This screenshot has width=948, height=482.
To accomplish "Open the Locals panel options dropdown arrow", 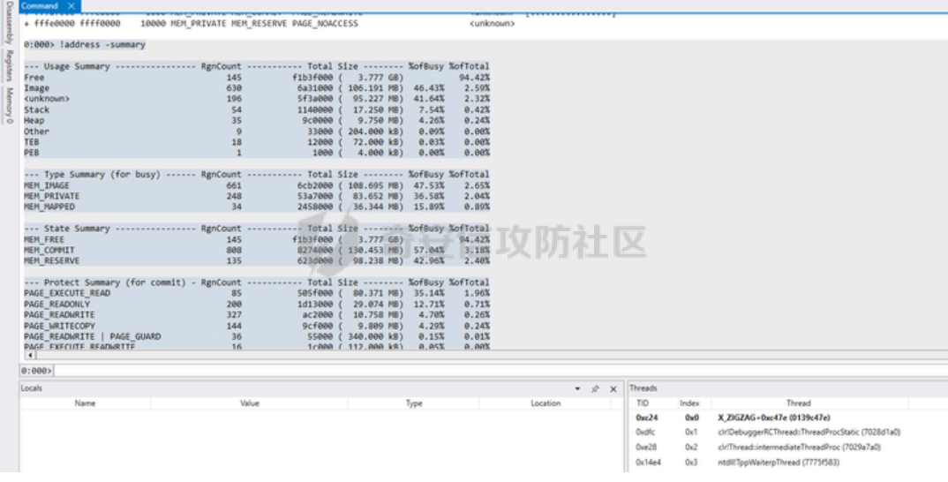I will coord(577,388).
